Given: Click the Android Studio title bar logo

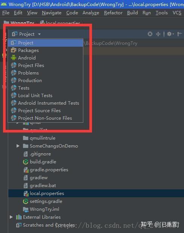Looking at the screenshot, I should (3, 4).
